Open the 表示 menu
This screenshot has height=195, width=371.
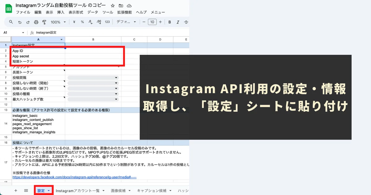click(49, 12)
